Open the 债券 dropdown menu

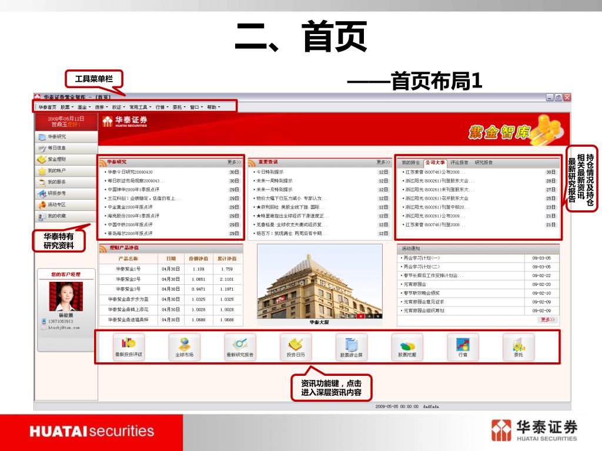[101, 107]
